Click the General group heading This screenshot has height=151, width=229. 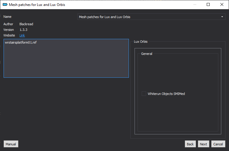click(147, 54)
